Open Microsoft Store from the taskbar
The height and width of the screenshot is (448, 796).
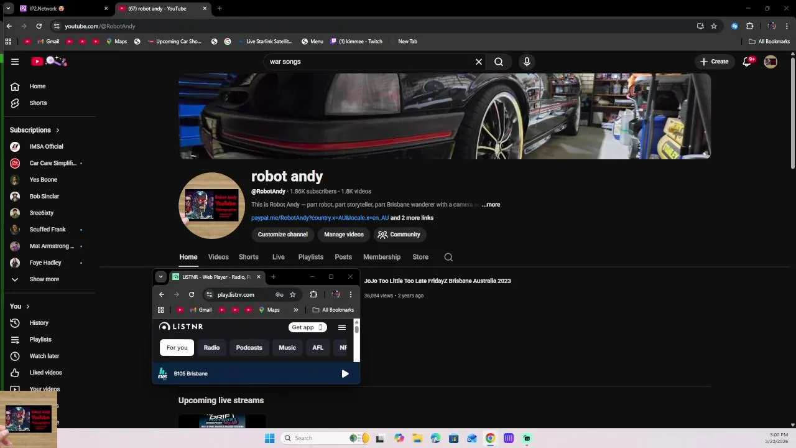[453, 438]
